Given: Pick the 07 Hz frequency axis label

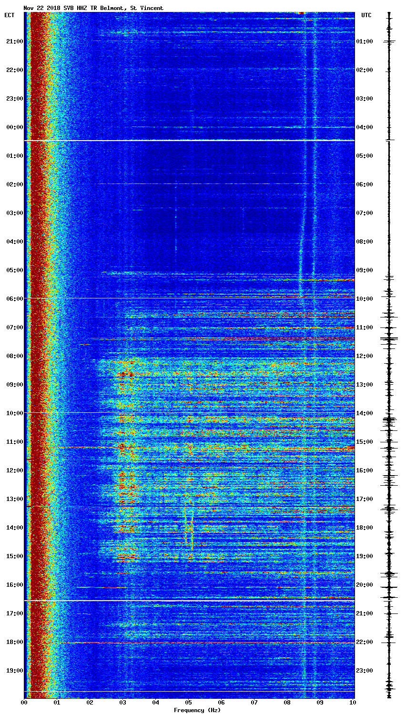Looking at the screenshot, I should pos(254,703).
